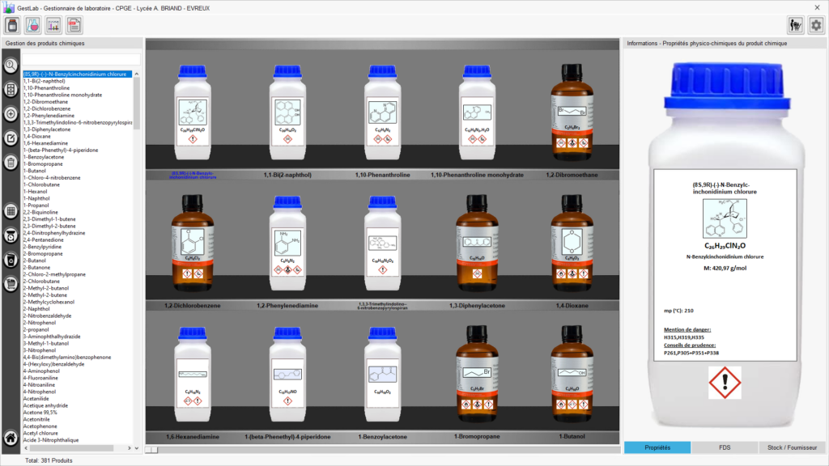Open the glassware flask module in toolbar
Image resolution: width=829 pixels, height=466 pixels.
pyautogui.click(x=33, y=25)
